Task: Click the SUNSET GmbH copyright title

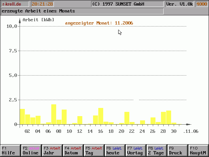Action: (127, 4)
